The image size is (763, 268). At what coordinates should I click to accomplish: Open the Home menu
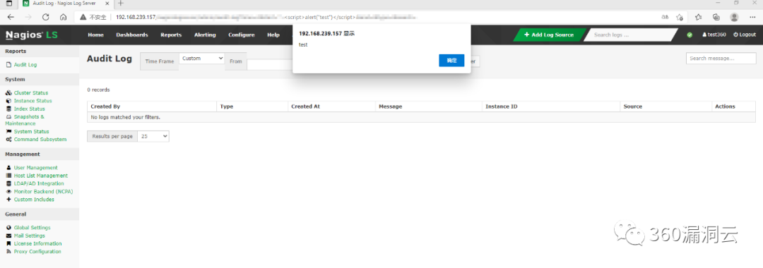coord(95,35)
